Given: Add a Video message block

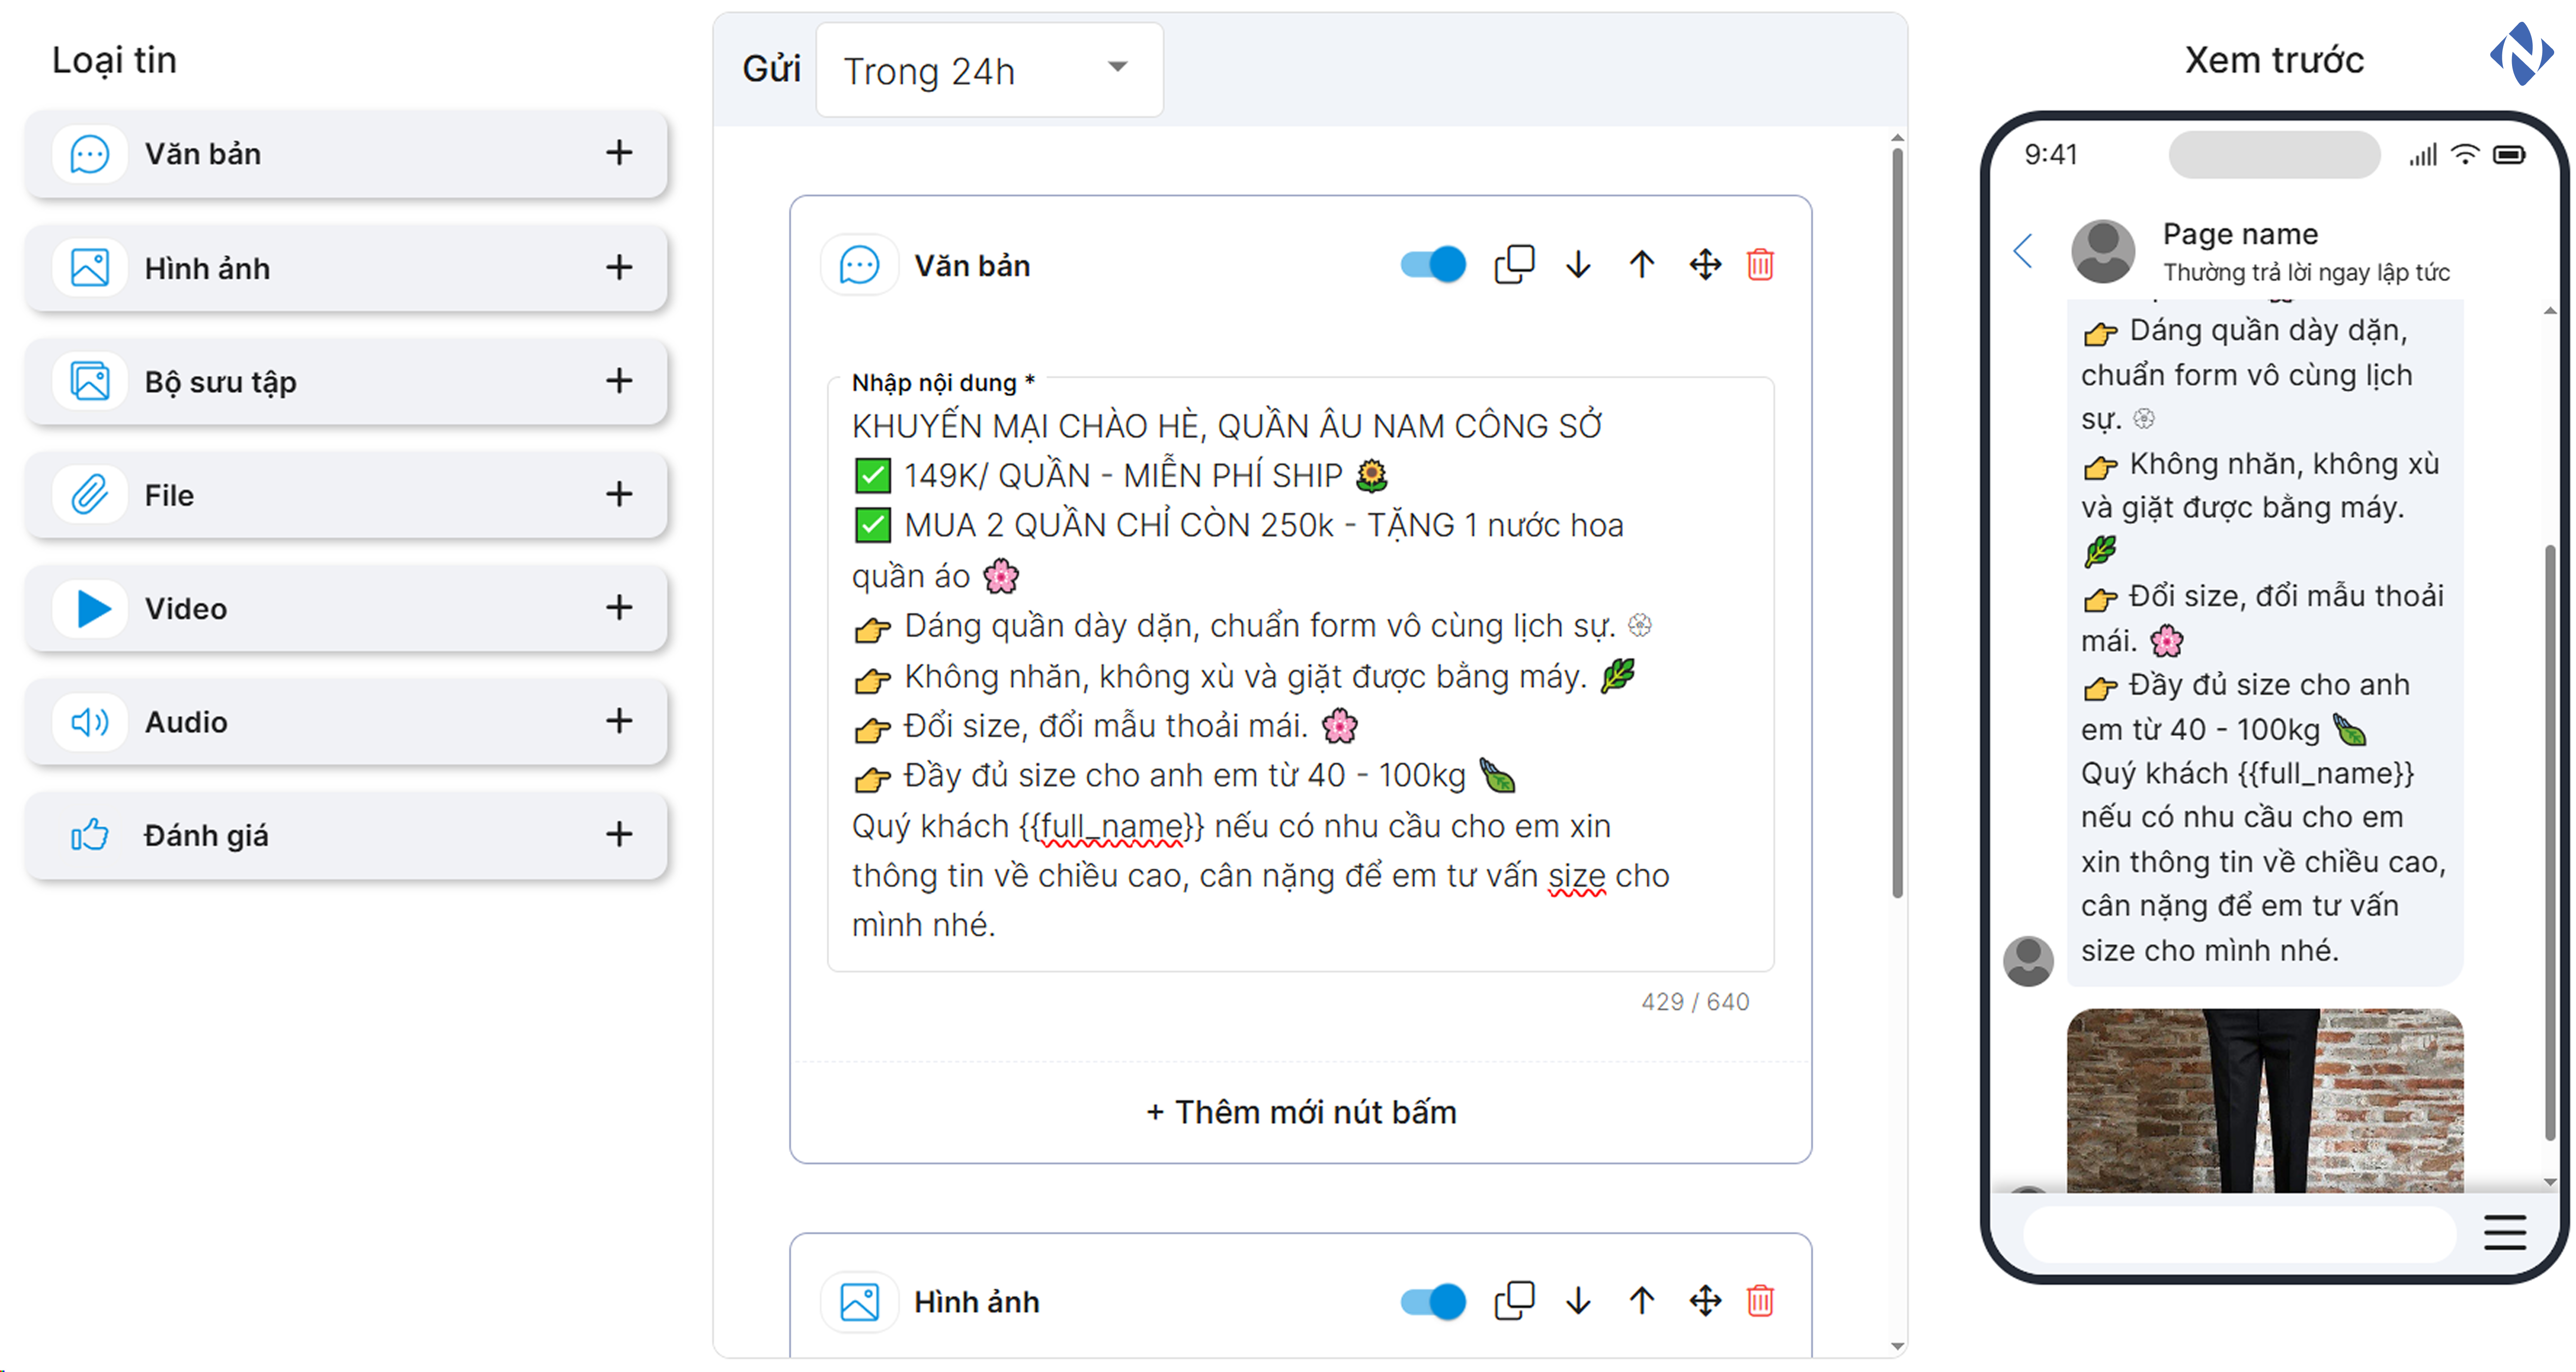Looking at the screenshot, I should [x=619, y=608].
